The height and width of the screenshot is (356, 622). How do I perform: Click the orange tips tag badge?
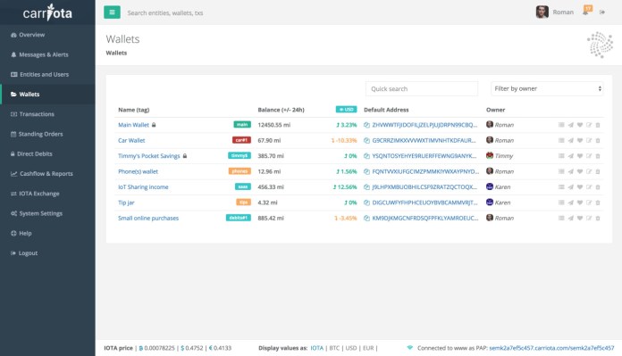click(243, 203)
